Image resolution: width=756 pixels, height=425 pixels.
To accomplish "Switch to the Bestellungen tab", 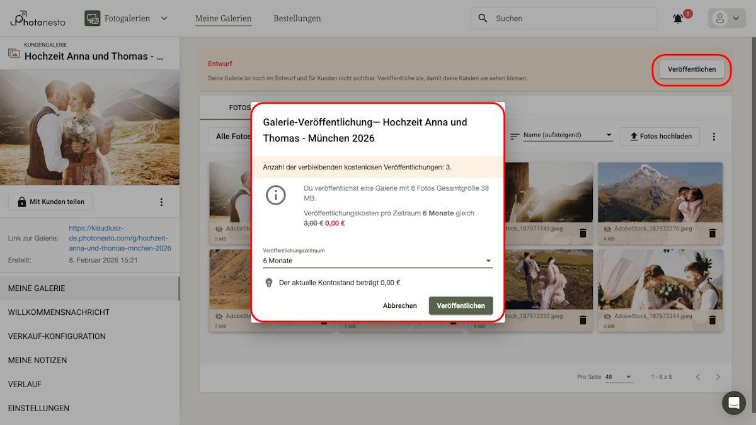I will [x=297, y=18].
